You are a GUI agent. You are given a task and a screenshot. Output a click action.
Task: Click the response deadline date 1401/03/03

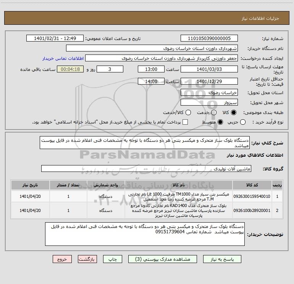pos(209,69)
